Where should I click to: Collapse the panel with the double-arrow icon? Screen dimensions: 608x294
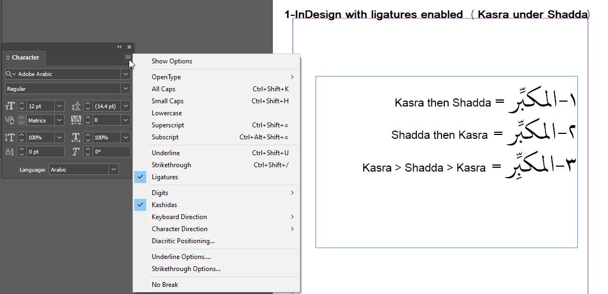click(x=119, y=47)
